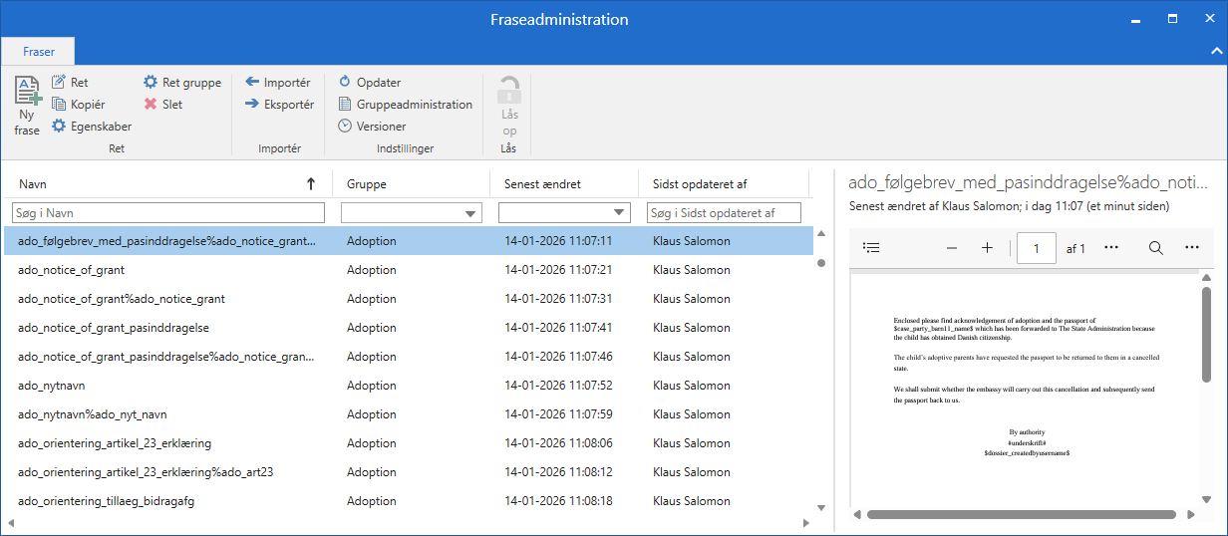
Task: Click Ret gruppe
Action: (182, 83)
